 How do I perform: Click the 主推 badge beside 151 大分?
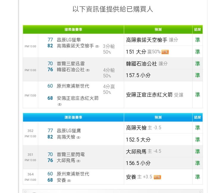pyautogui.click(x=165, y=52)
